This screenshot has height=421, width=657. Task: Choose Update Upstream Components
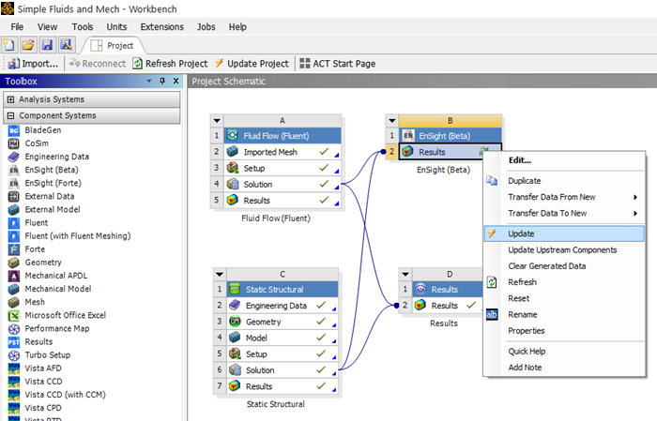[564, 249]
